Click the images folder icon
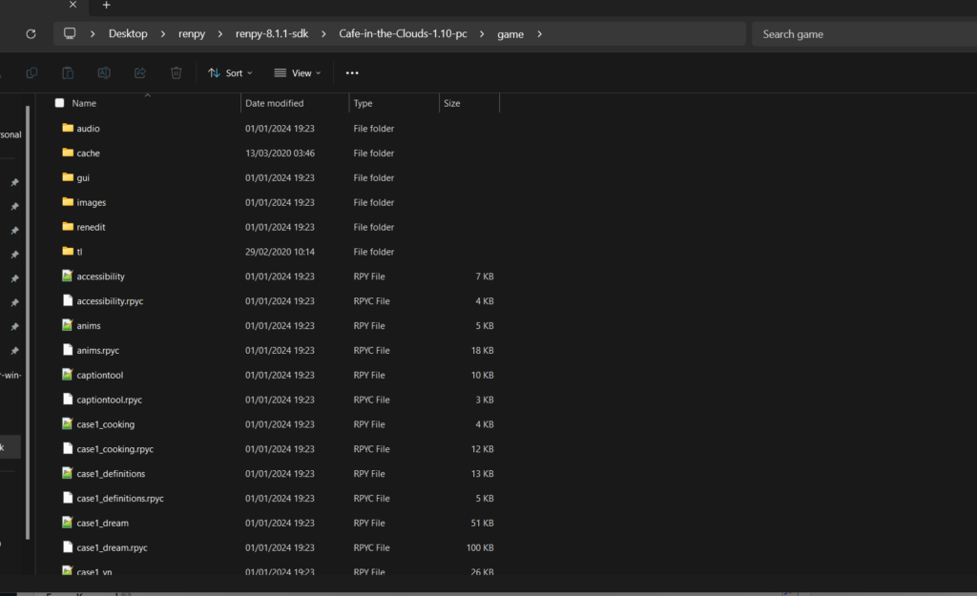The height and width of the screenshot is (596, 977). coord(68,202)
